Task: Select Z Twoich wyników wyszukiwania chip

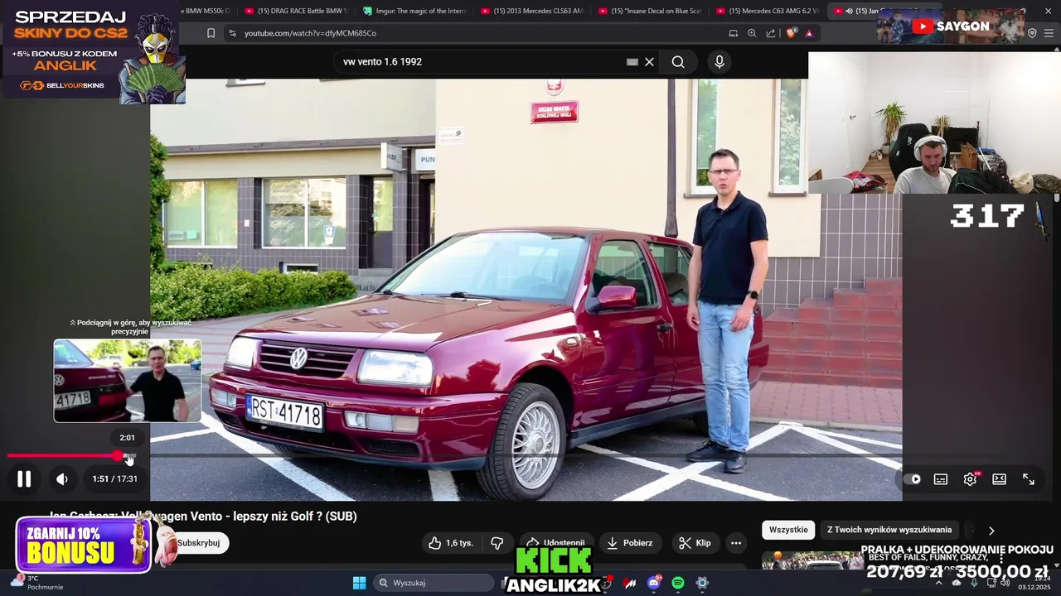Action: (x=889, y=530)
